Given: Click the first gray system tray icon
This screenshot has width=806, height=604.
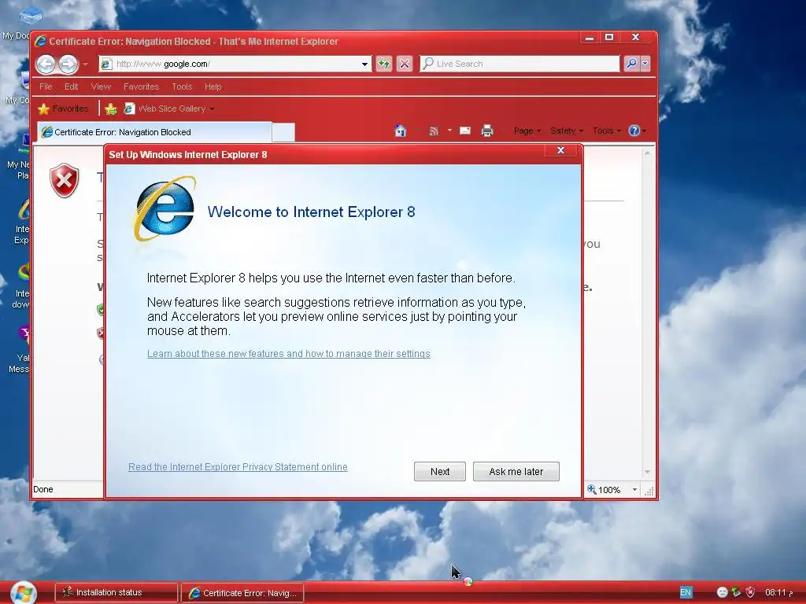Looking at the screenshot, I should tap(723, 593).
